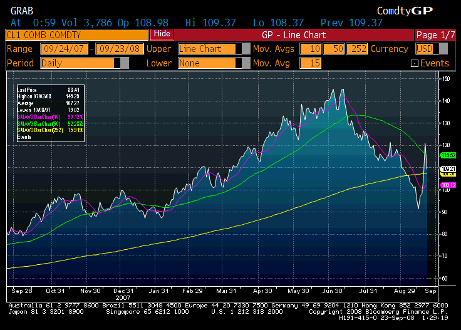461x330 pixels.
Task: Click the Aug 29 date axis label
Action: [404, 291]
